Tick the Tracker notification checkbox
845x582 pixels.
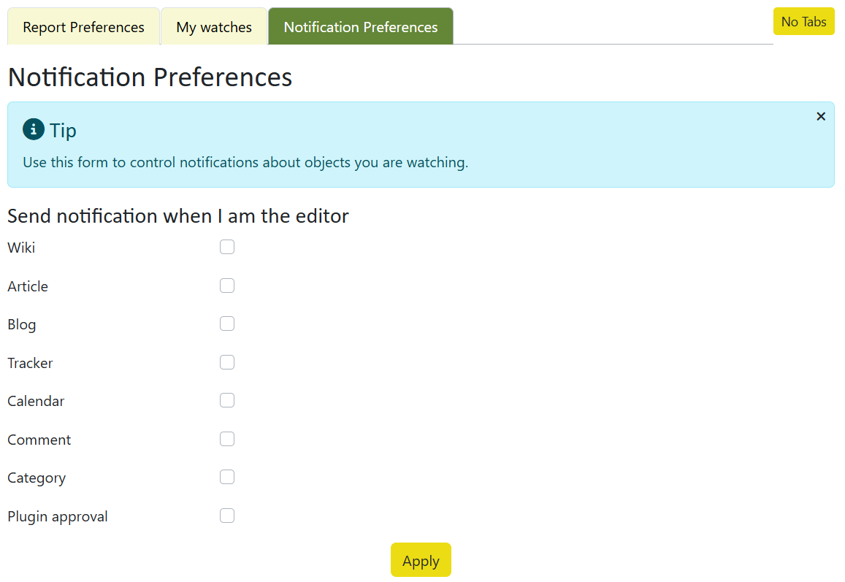click(227, 362)
